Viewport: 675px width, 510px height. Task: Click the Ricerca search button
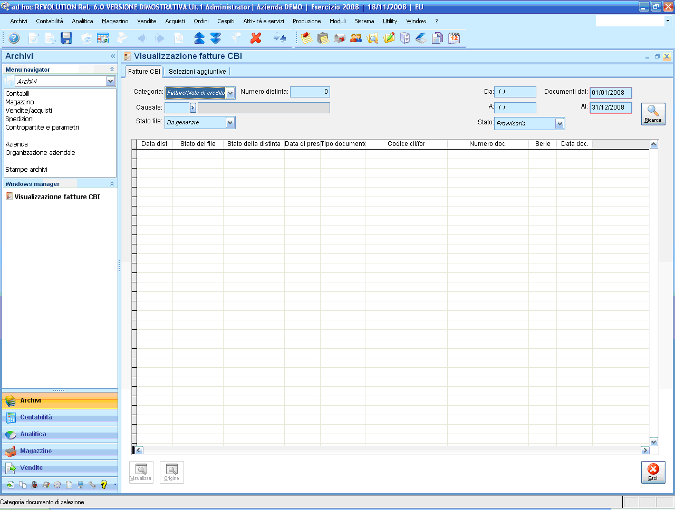click(x=653, y=114)
